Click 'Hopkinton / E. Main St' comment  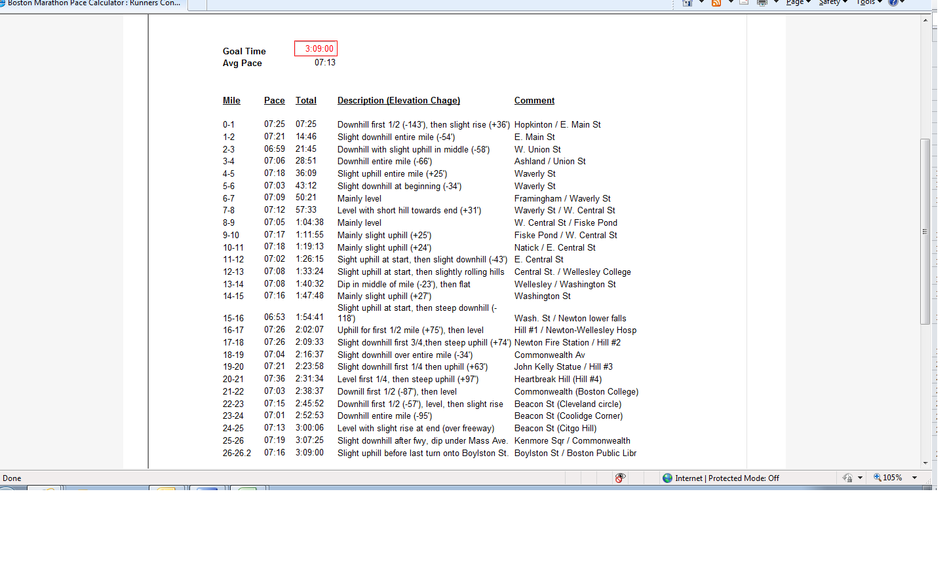(x=558, y=124)
